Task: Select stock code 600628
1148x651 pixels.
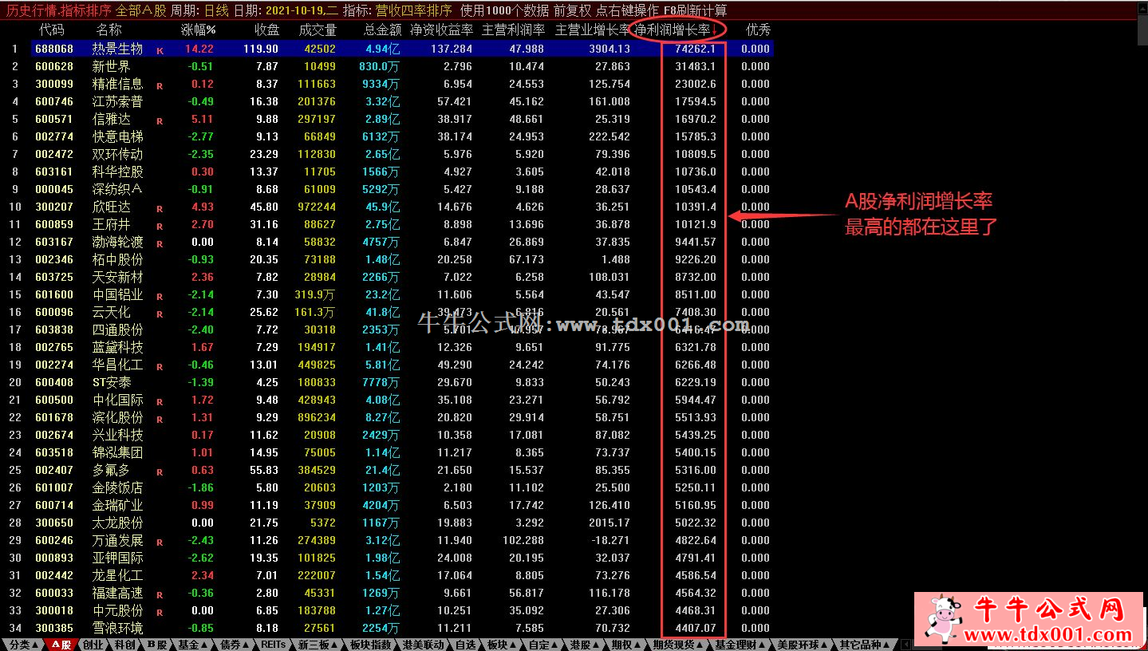Action: tap(54, 66)
